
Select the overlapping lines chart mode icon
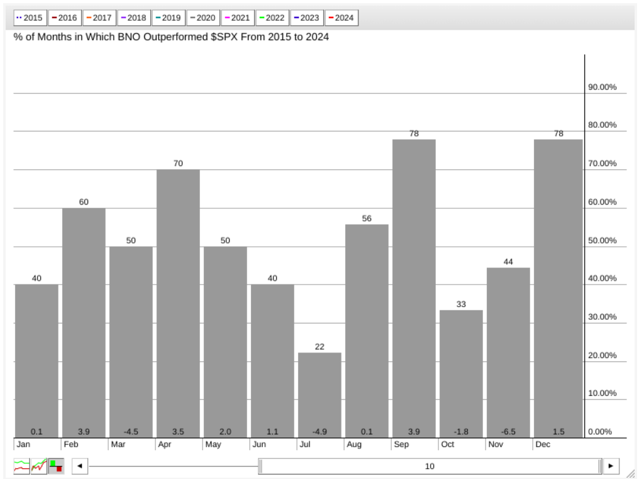pos(39,466)
